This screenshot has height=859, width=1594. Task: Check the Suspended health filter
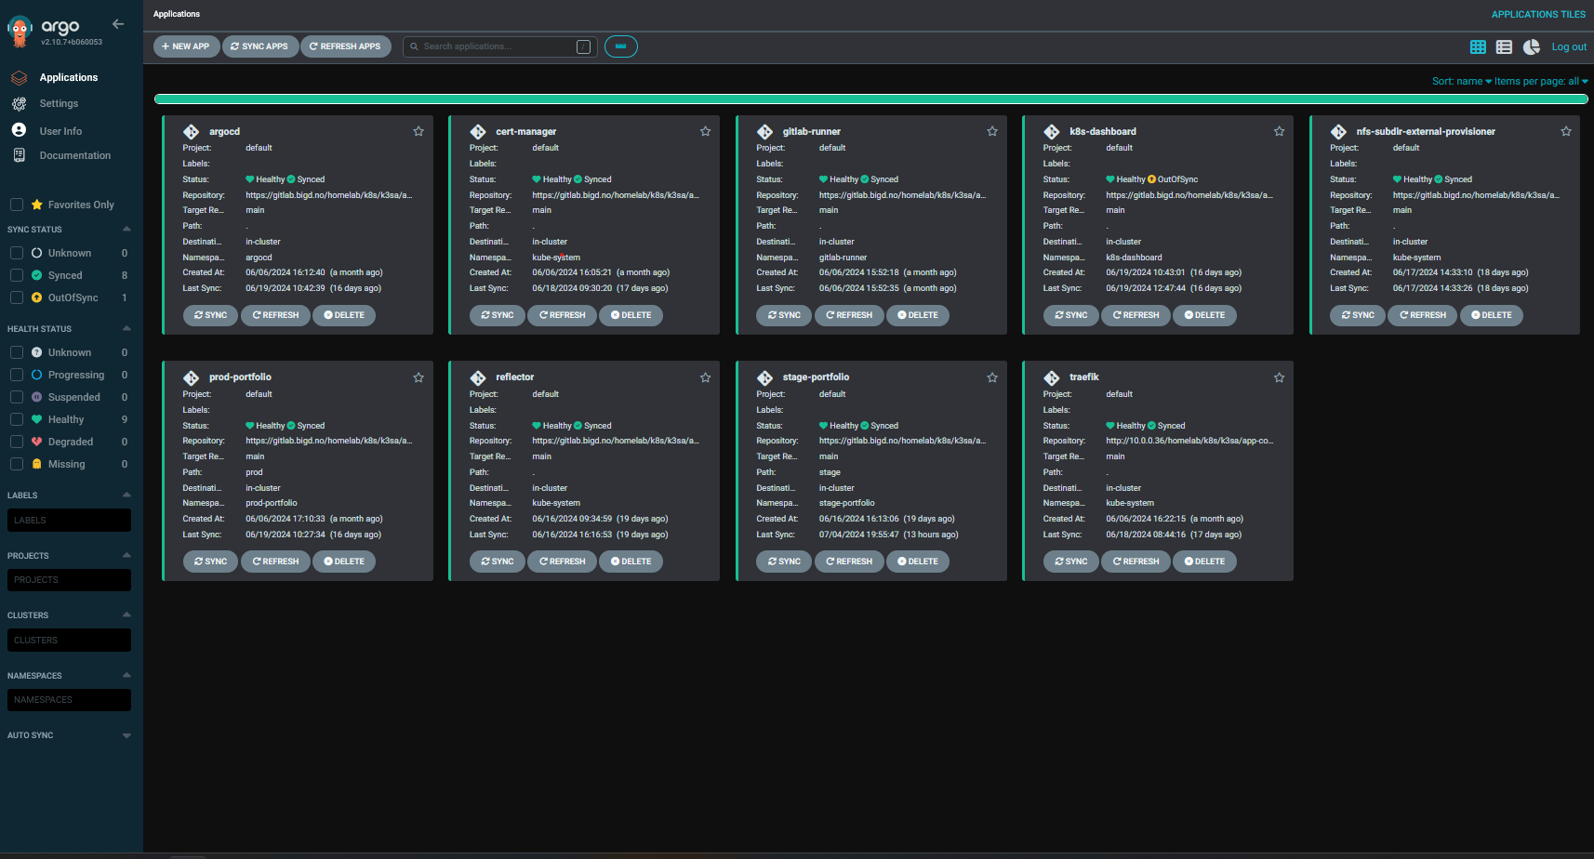coord(16,397)
